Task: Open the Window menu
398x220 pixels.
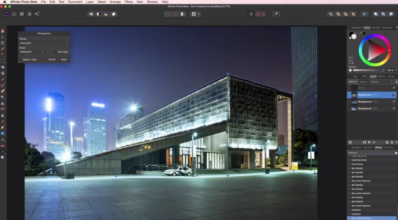Action: [x=152, y=2]
